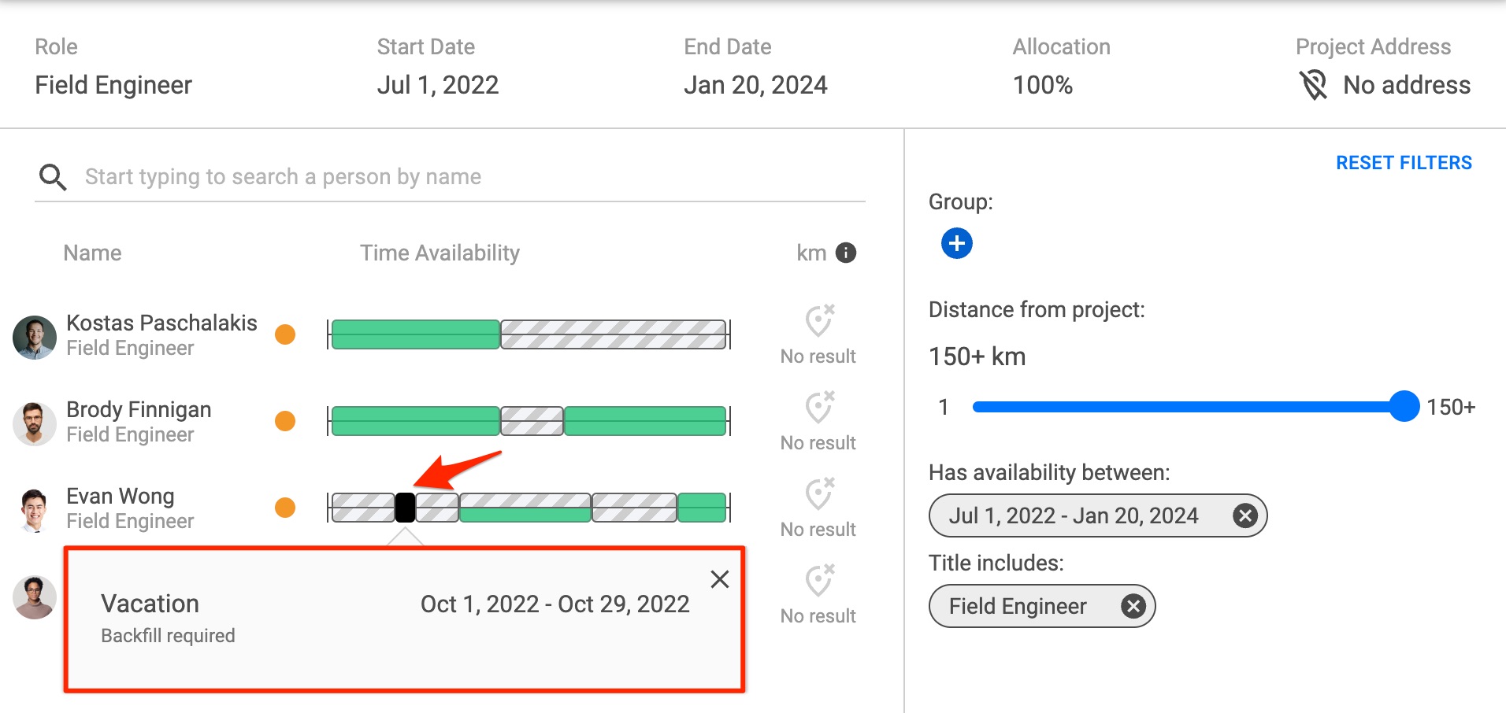Click the Field Engineer title chip
The image size is (1506, 713).
pyautogui.click(x=1017, y=606)
